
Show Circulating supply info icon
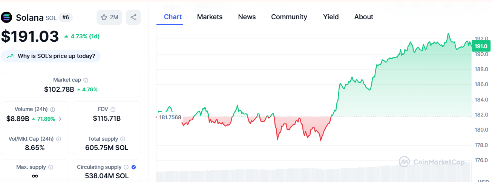pyautogui.click(x=126, y=167)
